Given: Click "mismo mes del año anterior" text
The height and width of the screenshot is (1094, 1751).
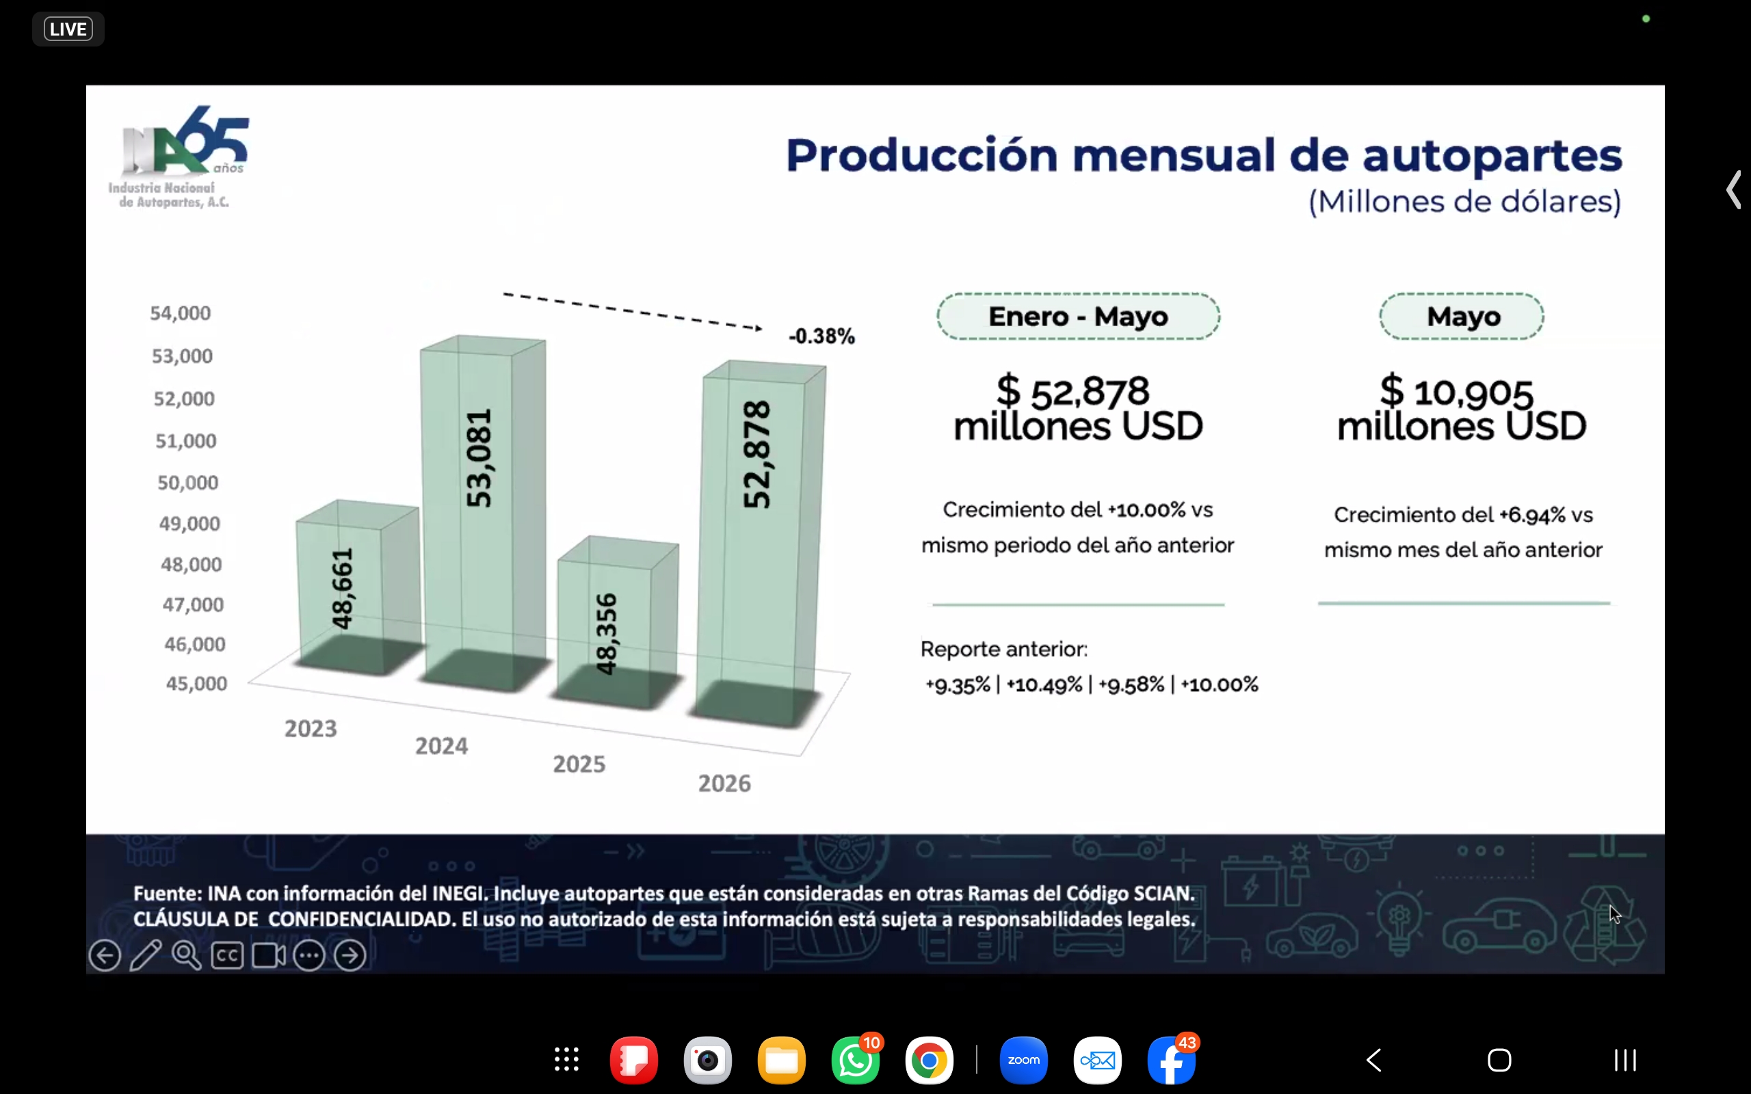Looking at the screenshot, I should [x=1464, y=550].
